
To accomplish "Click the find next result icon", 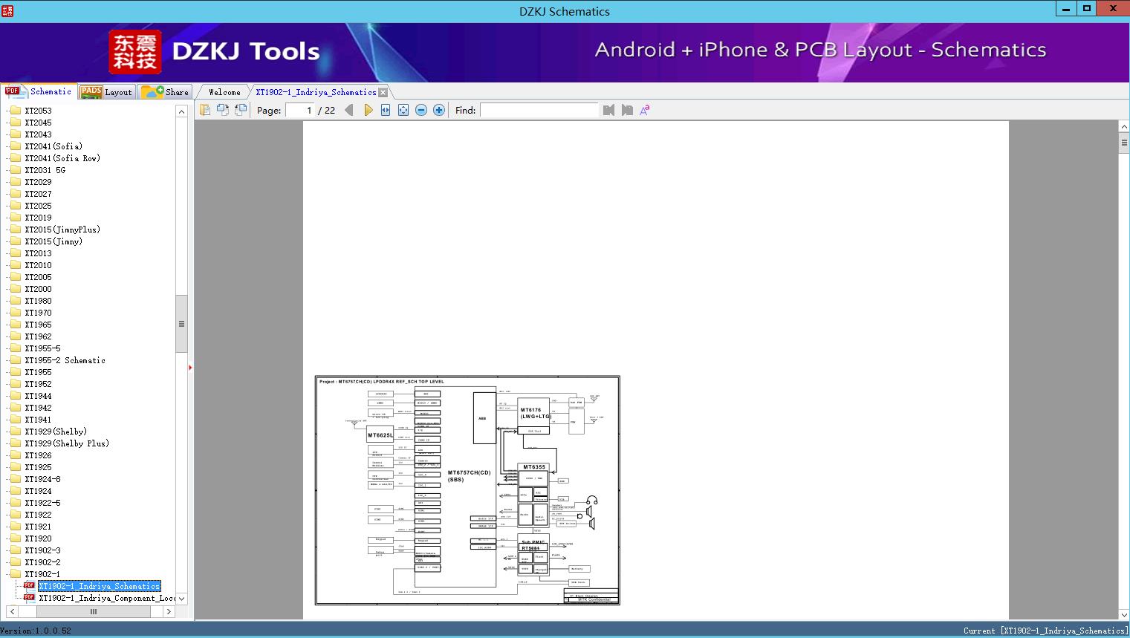I will (627, 110).
